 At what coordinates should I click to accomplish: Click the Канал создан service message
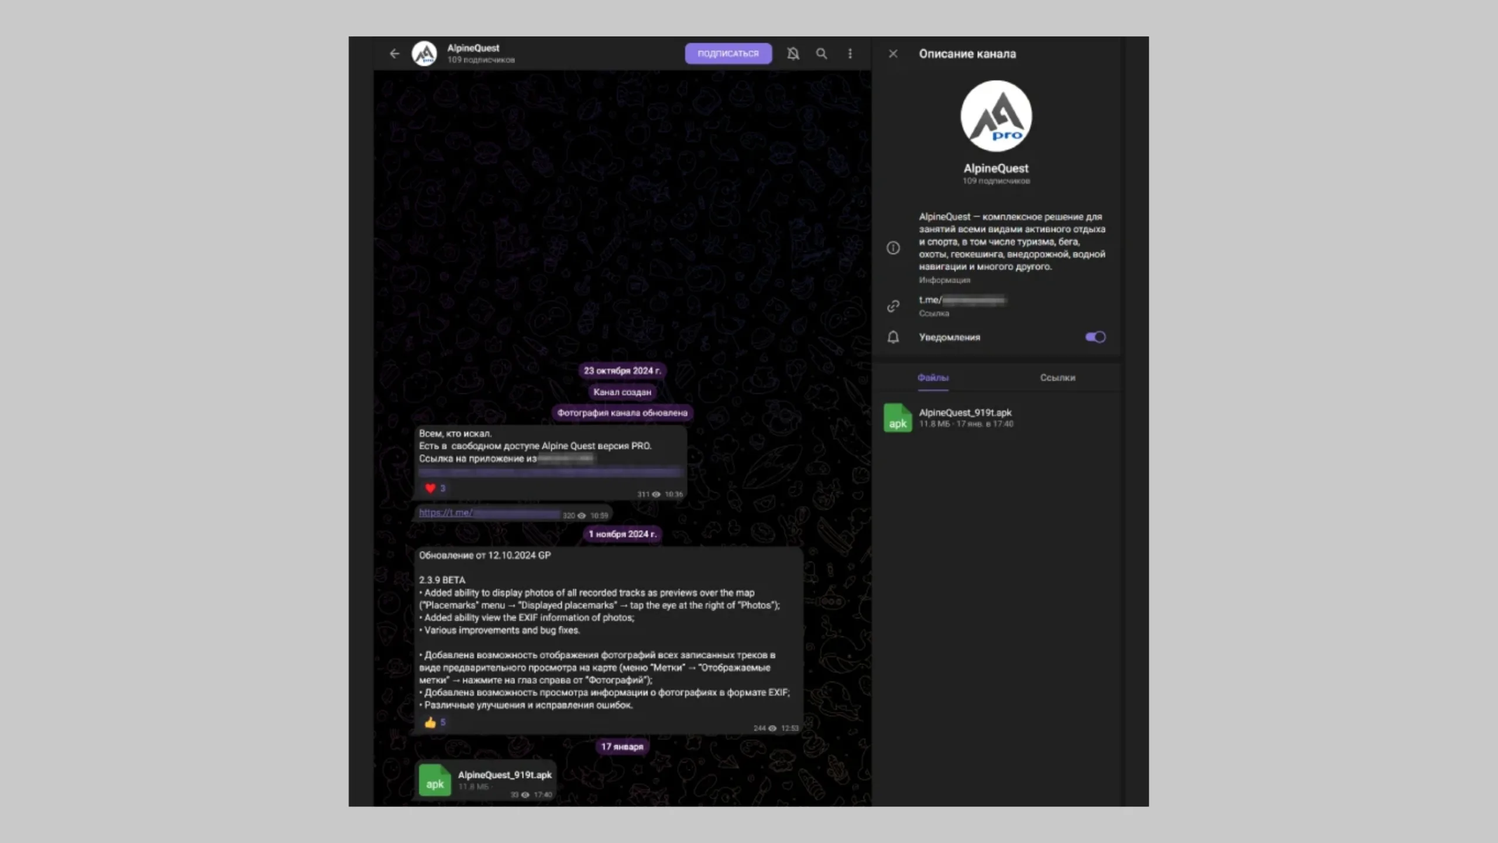pos(622,392)
